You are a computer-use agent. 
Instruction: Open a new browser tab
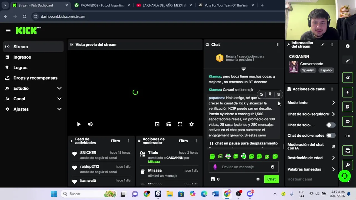[262, 5]
